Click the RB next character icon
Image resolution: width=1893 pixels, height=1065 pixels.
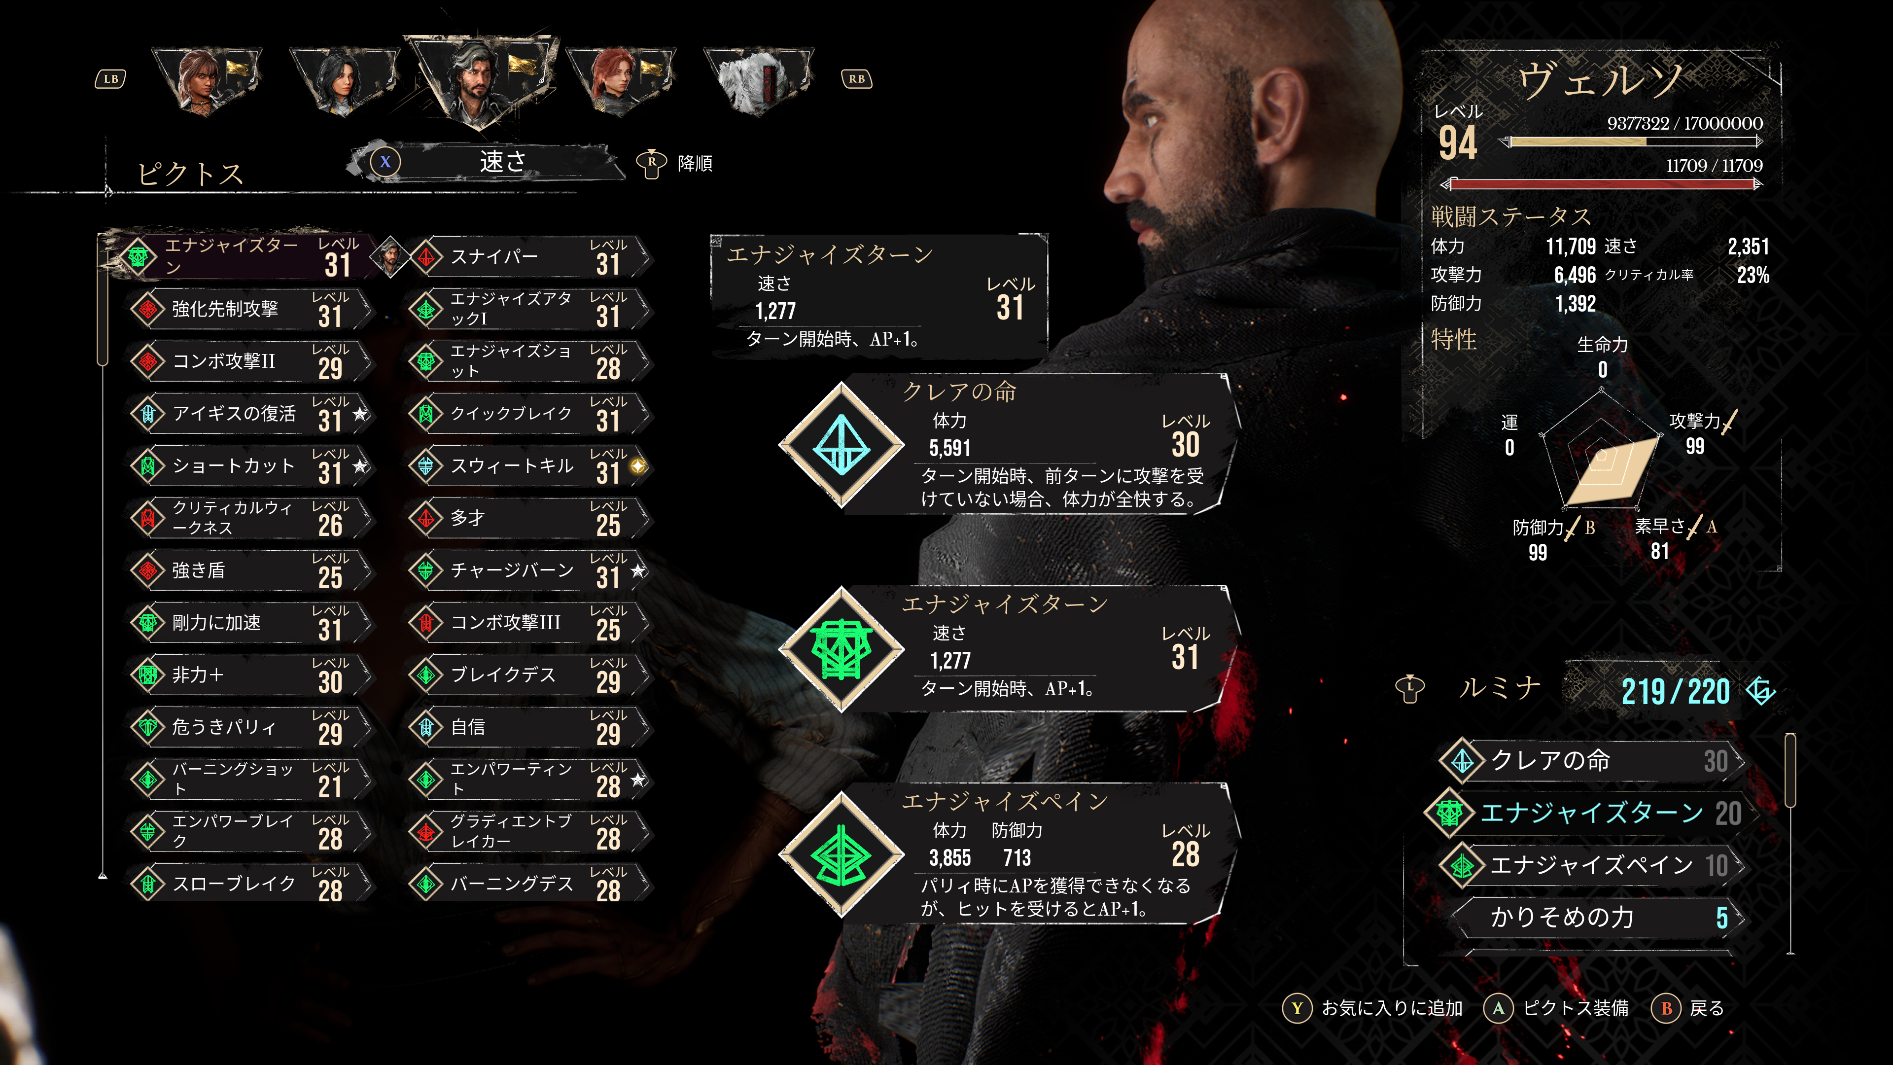[x=856, y=79]
